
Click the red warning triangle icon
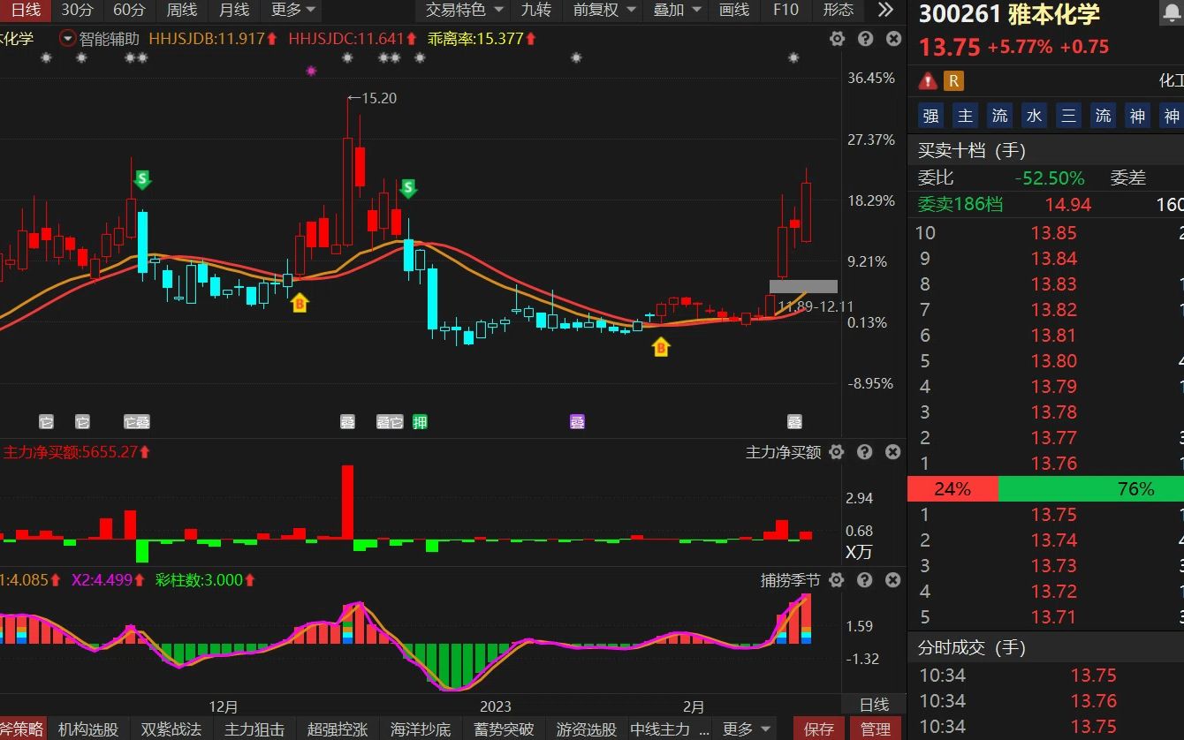click(928, 81)
